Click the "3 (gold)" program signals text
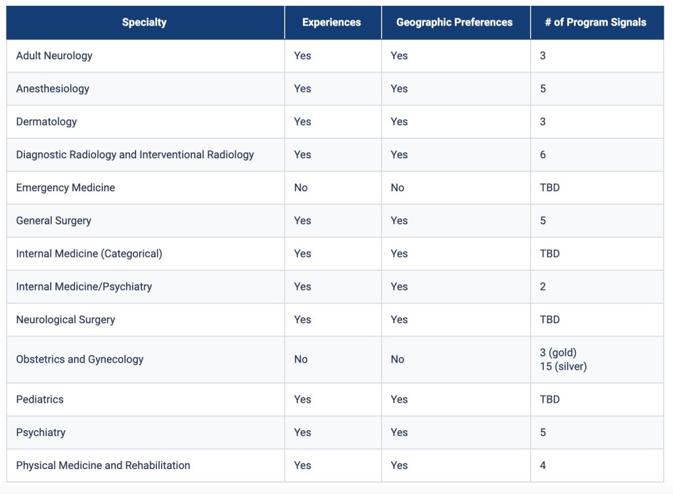 point(558,353)
